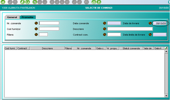Click the operator icon beside Data comanda
Image resolution: width=170 pixels, height=100 pixels.
[x=105, y=23]
